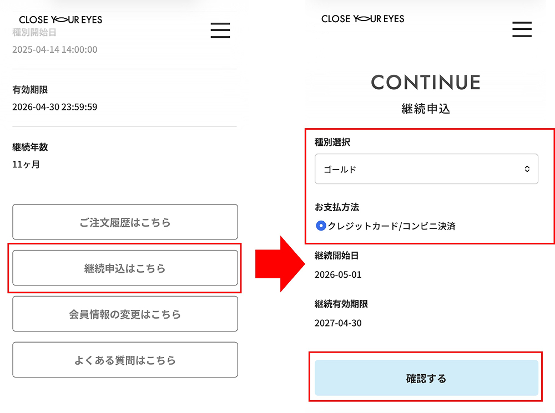Click the 継続申込 subtitle text
555x413 pixels.
click(x=426, y=109)
